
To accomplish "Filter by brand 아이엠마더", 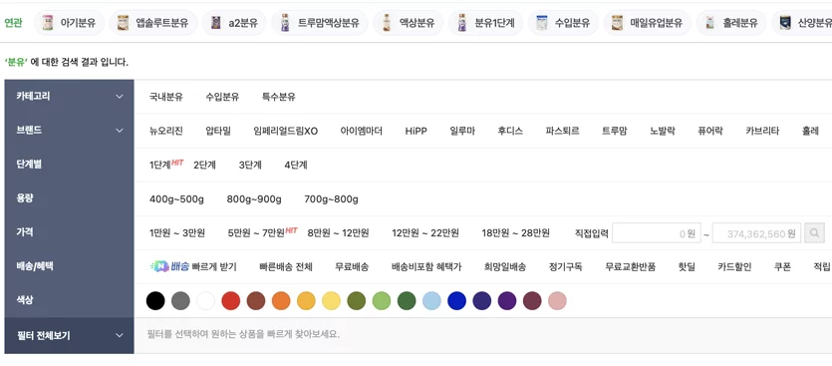I will click(362, 131).
